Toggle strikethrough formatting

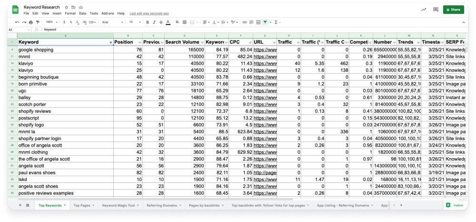[x=161, y=22]
